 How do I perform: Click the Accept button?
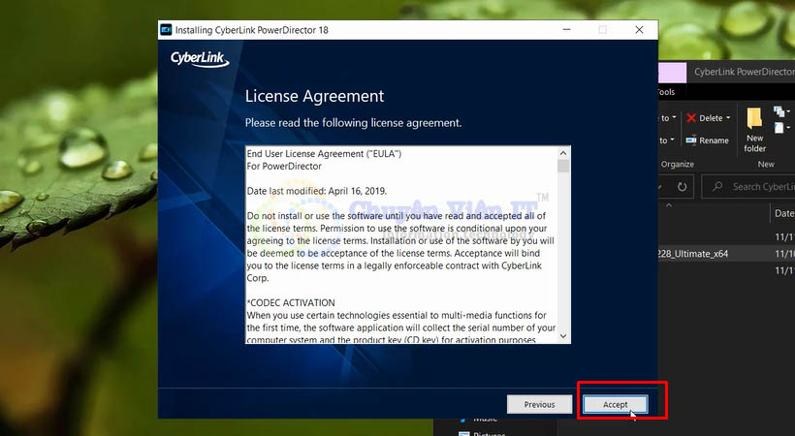coord(615,404)
